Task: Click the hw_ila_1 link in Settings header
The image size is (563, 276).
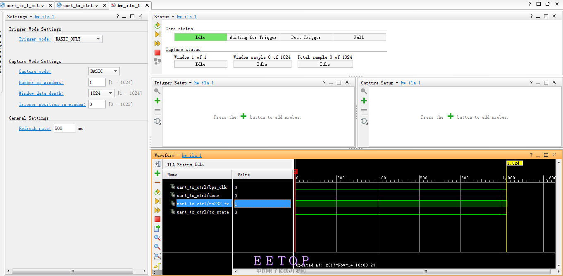Action: click(x=44, y=17)
